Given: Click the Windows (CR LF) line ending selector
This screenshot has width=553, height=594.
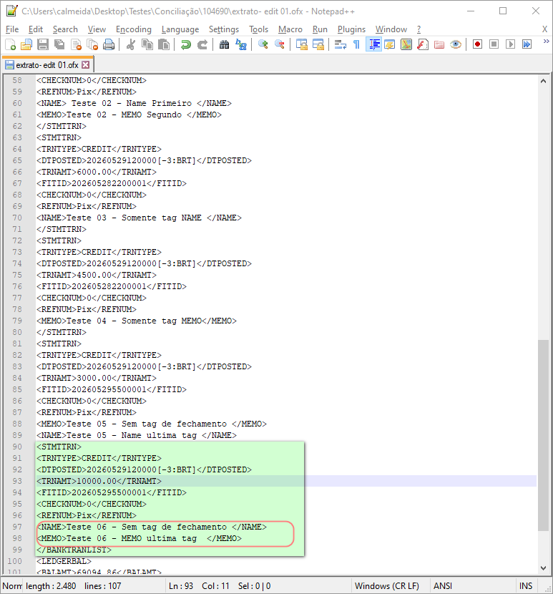Looking at the screenshot, I should pos(387,585).
